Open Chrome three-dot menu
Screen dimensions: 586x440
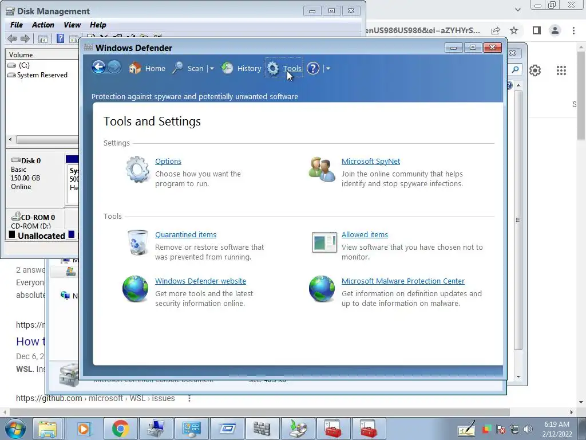[573, 30]
